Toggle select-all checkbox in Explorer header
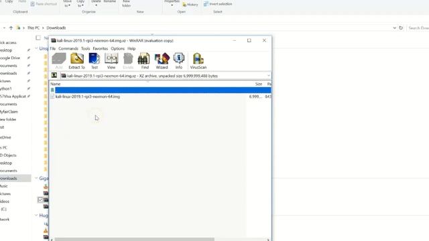Image resolution: width=429 pixels, height=241 pixels. 38,37
